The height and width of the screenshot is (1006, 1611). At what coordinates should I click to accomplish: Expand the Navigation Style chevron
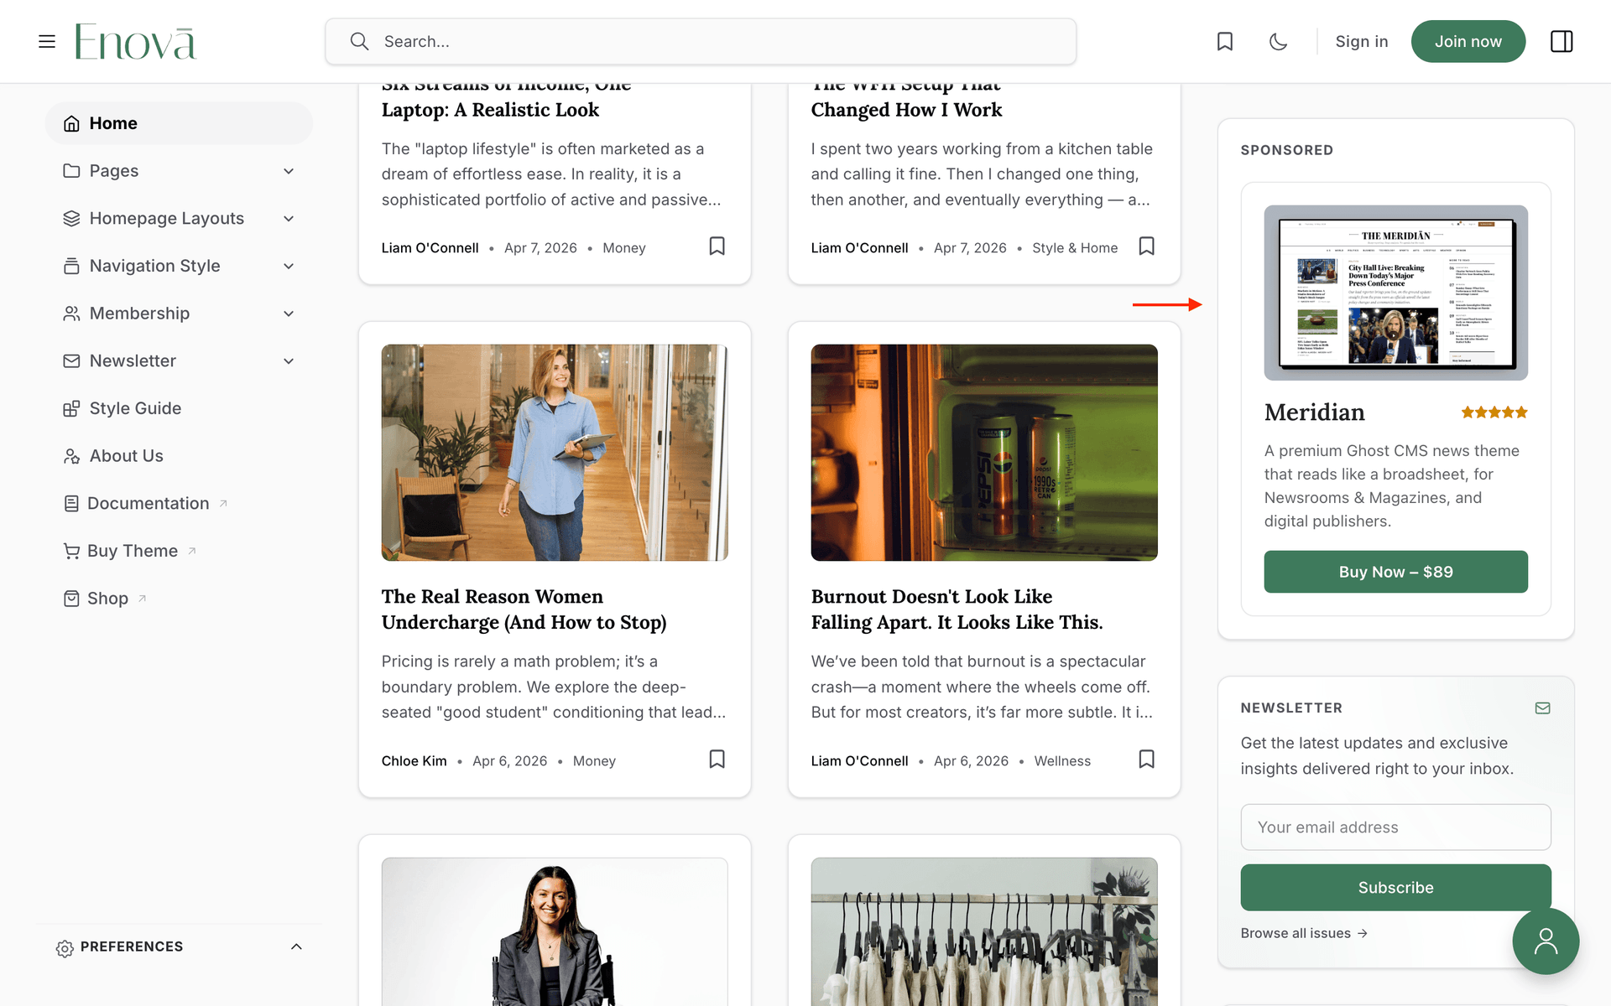[289, 266]
